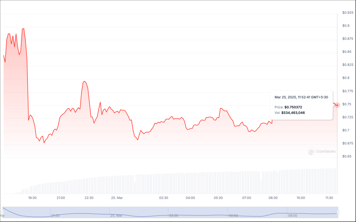This screenshot has width=356, height=222.
Task: Click the $0.9 price axis label
Action: pos(346,26)
